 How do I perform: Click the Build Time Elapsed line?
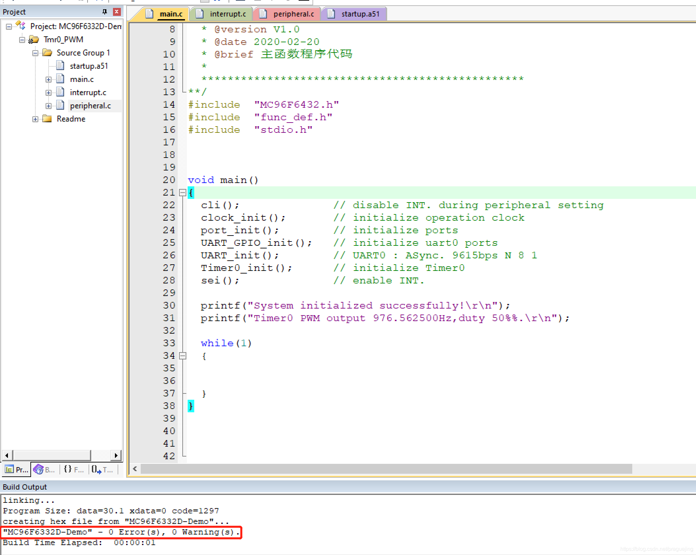coord(79,542)
